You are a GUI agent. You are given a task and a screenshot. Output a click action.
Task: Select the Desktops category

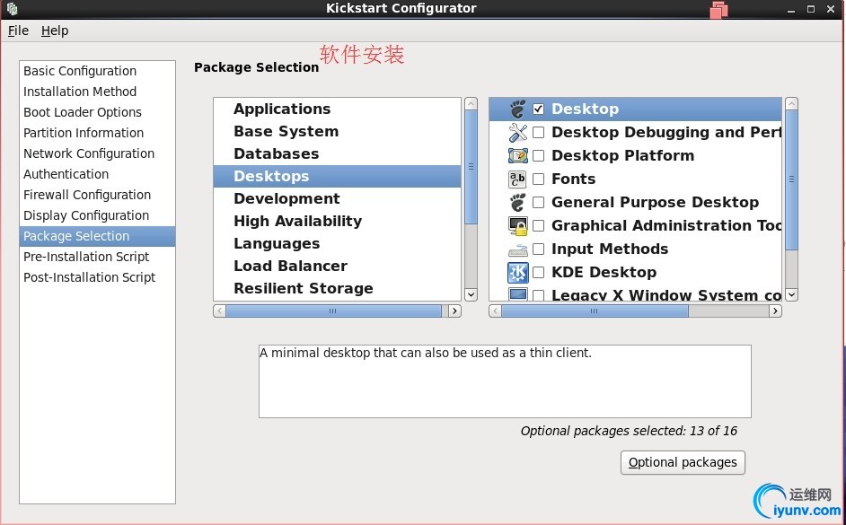(337, 176)
